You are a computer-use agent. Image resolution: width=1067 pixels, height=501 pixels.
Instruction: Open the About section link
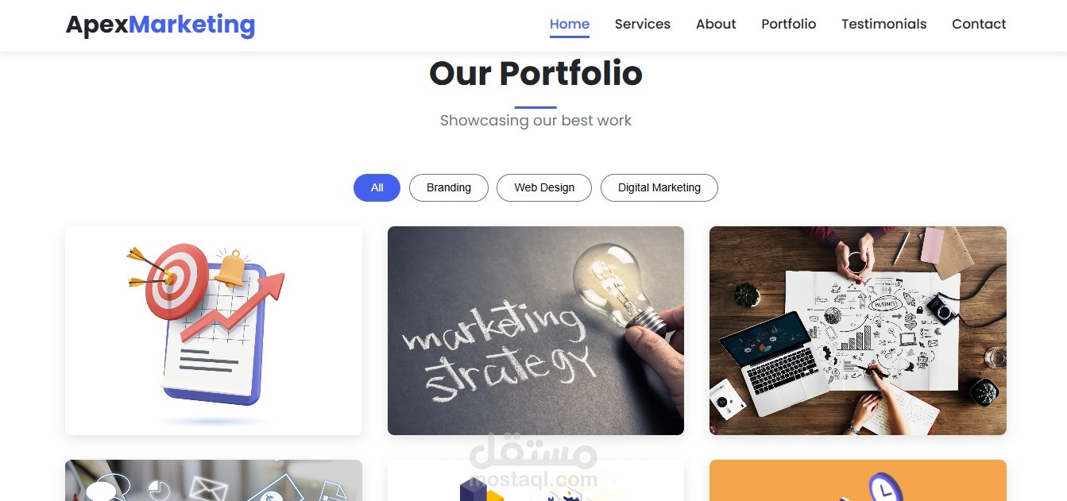tap(716, 24)
